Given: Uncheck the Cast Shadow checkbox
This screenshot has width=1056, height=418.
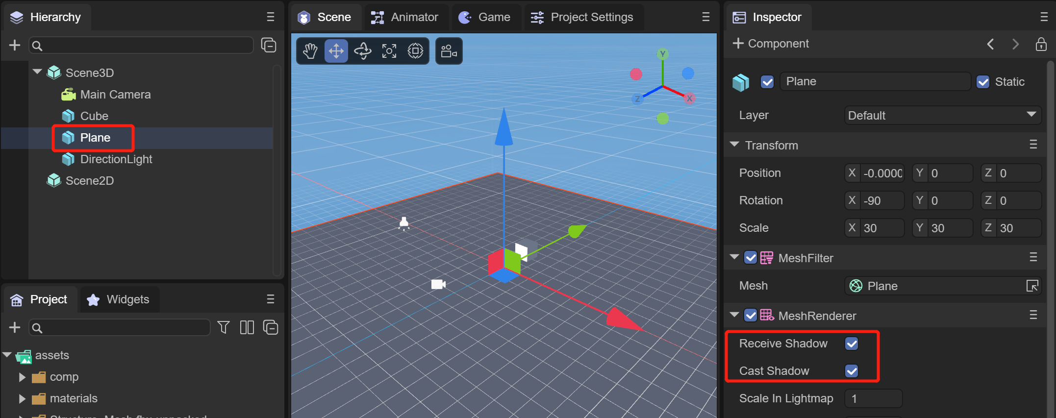Looking at the screenshot, I should coord(852,371).
